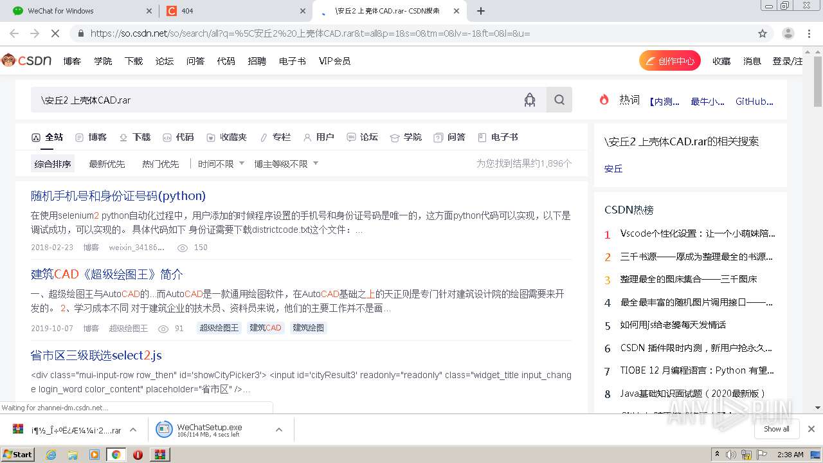Bookmark this page with the star icon
This screenshot has width=823, height=463.
763,33
